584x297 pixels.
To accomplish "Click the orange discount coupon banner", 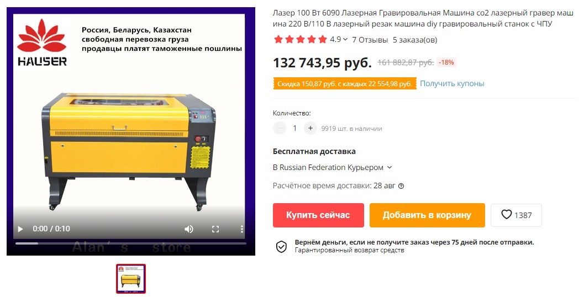I will pos(345,84).
